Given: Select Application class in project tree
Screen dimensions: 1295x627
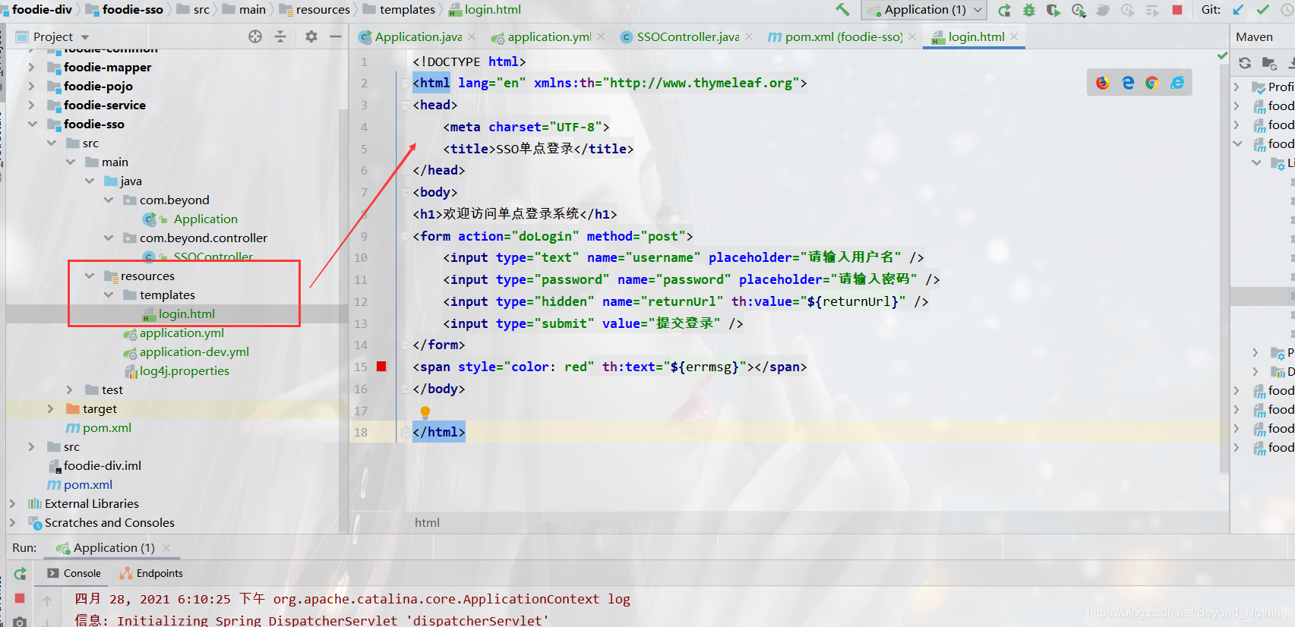Looking at the screenshot, I should 205,219.
